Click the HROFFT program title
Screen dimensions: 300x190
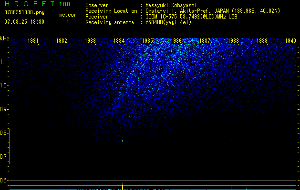coord(30,4)
